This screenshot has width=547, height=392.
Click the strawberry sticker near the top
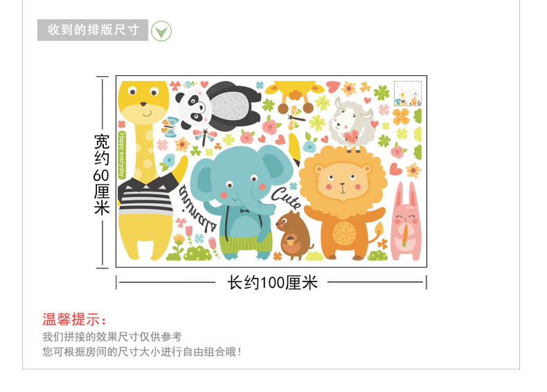coord(333,86)
